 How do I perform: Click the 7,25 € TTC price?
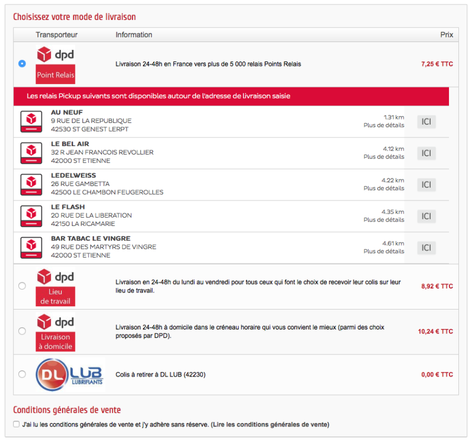tap(437, 64)
